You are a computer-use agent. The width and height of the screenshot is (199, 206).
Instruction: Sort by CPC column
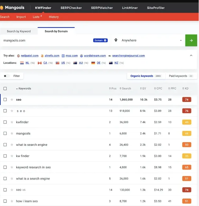[x=158, y=89]
